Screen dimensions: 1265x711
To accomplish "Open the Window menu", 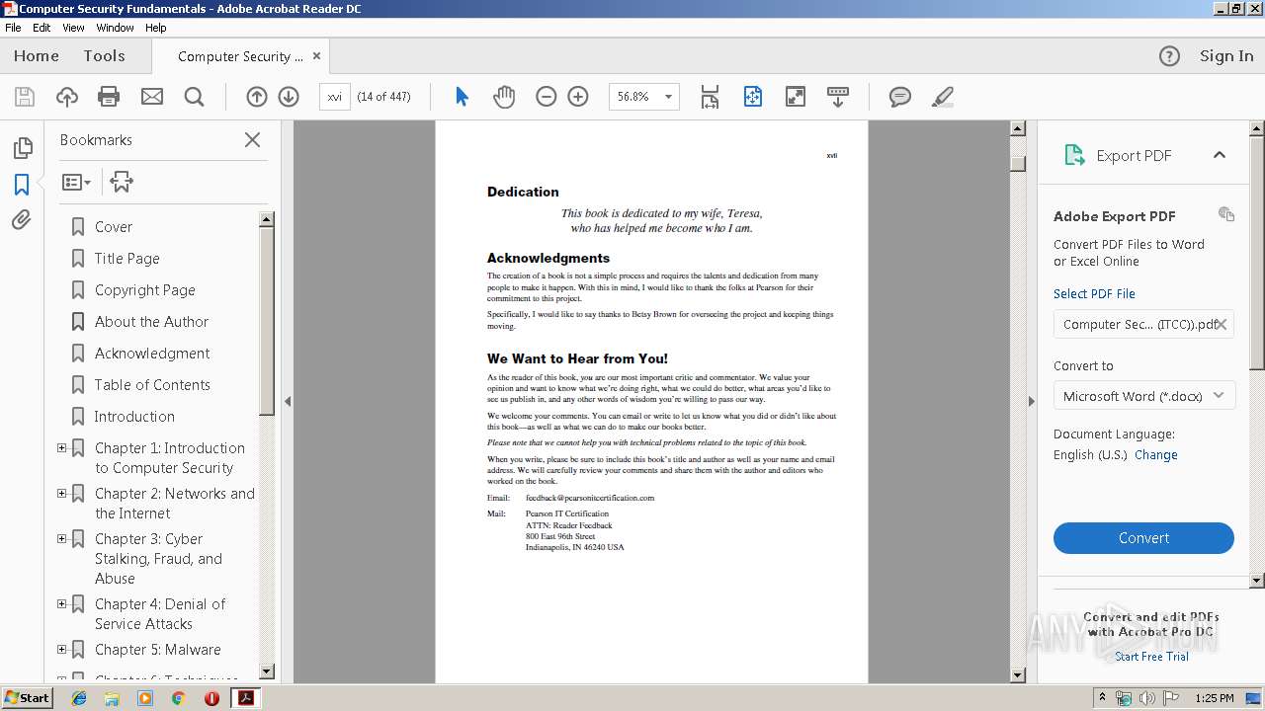I will (116, 28).
